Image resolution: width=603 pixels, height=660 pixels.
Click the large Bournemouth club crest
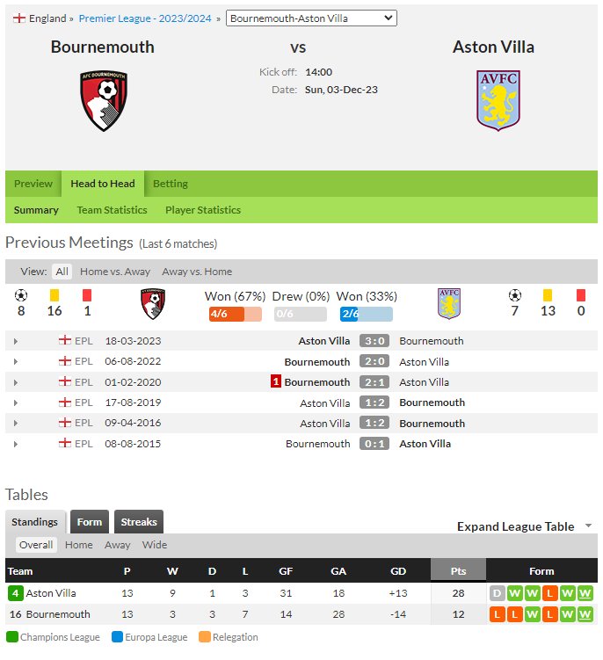(104, 100)
